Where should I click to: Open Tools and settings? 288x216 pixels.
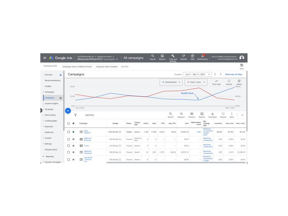pyautogui.click(x=173, y=58)
